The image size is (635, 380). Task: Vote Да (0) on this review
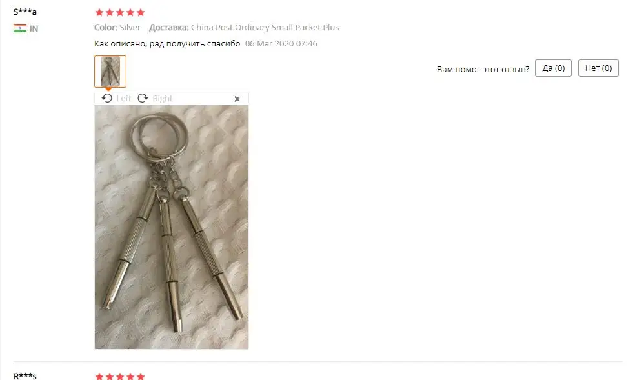coord(553,68)
